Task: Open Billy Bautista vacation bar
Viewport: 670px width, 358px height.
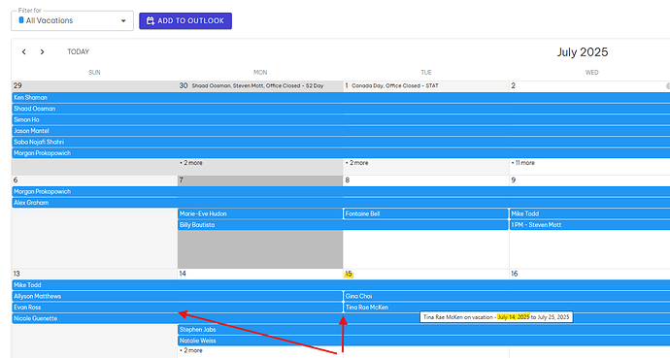Action: [x=343, y=225]
